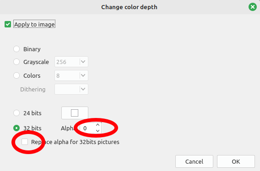Open the Grayscale 256 dropdown

pyautogui.click(x=71, y=62)
